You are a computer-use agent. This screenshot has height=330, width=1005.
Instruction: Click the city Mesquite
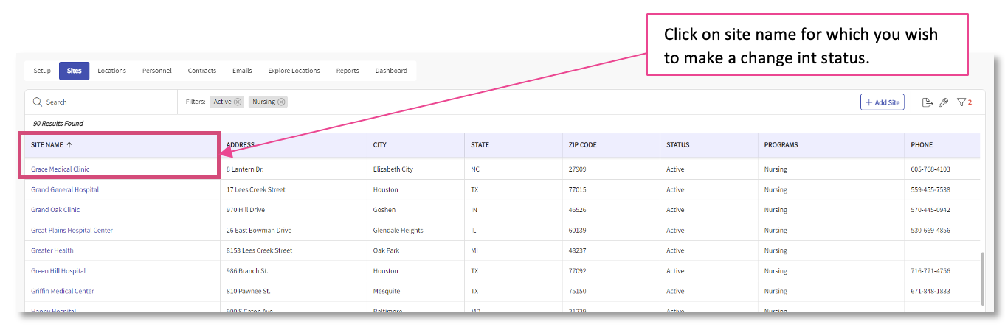tap(387, 291)
